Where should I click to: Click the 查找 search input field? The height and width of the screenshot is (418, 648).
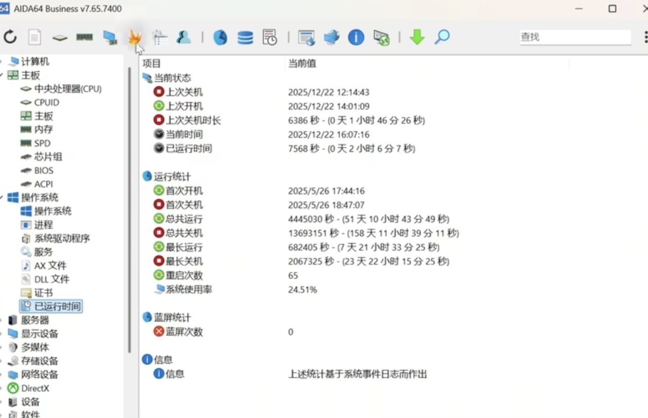pos(576,37)
